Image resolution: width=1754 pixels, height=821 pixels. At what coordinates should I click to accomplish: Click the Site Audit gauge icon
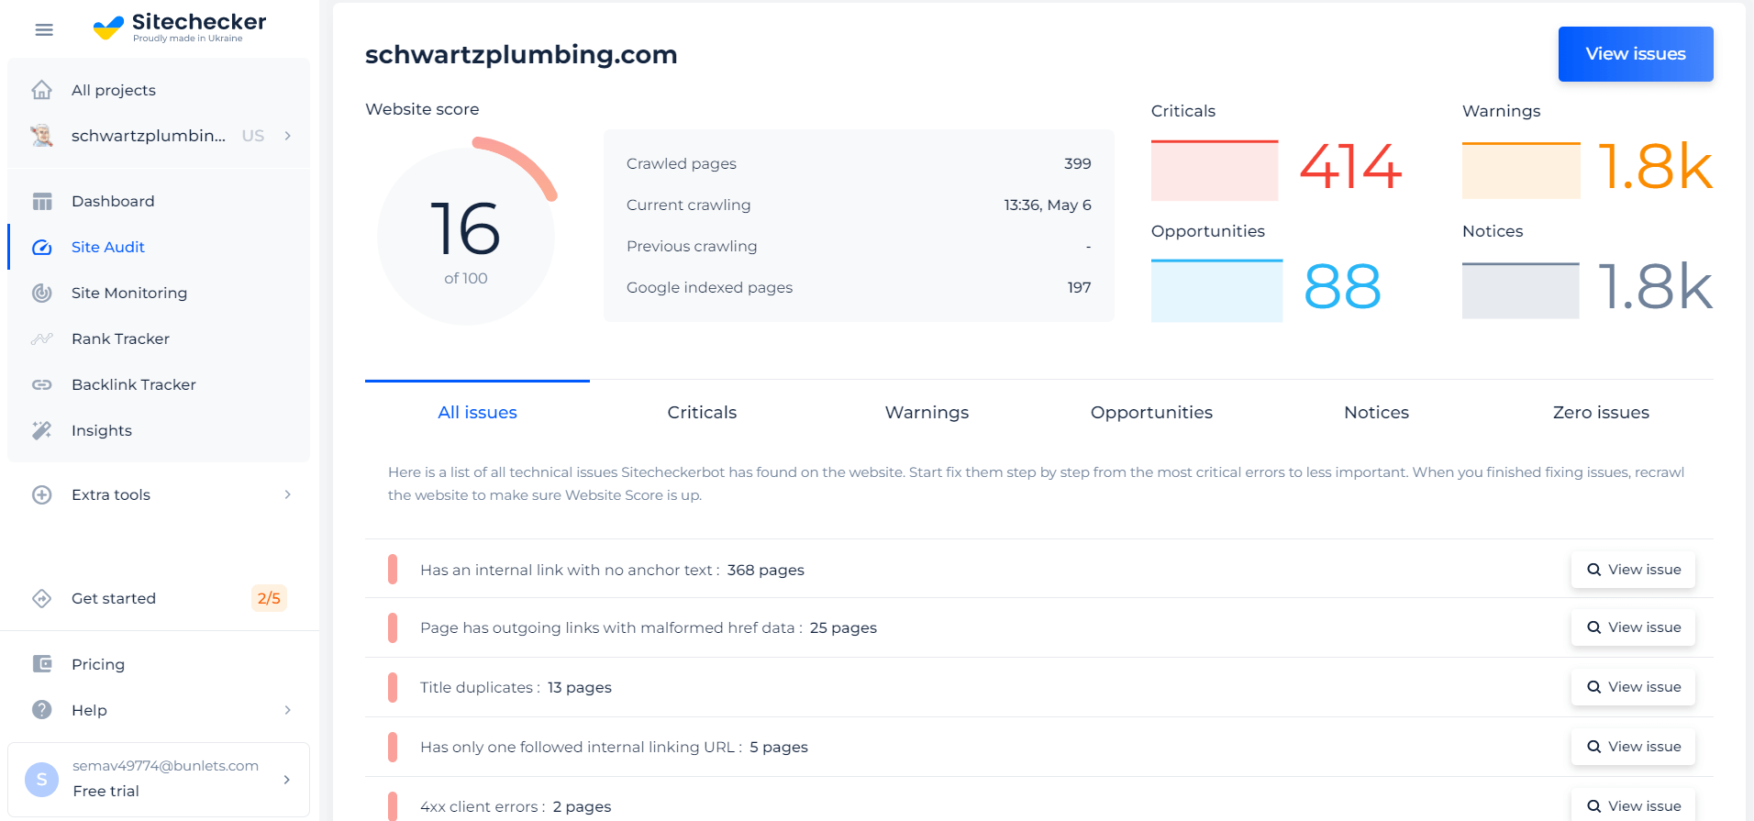click(x=42, y=247)
